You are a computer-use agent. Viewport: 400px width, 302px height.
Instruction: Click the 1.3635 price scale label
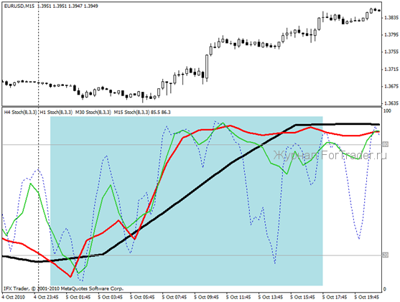coord(391,103)
